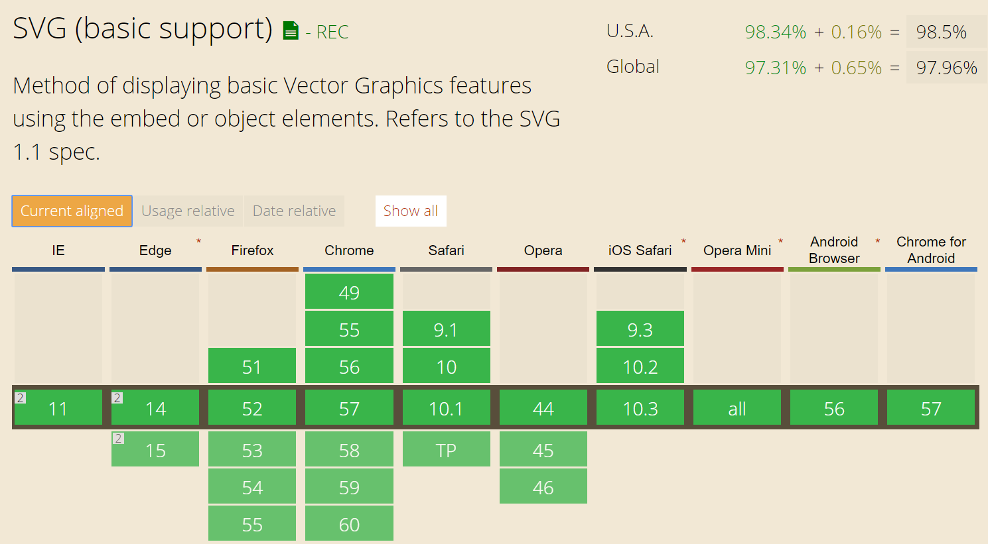Open the Show all versions view

pyautogui.click(x=410, y=211)
